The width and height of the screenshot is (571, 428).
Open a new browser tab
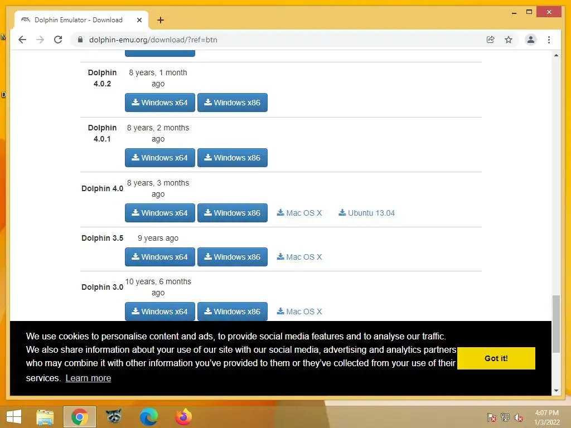161,20
